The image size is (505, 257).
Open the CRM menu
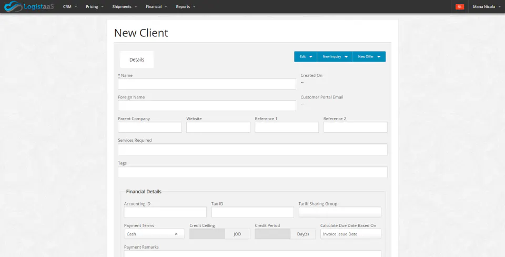[70, 6]
